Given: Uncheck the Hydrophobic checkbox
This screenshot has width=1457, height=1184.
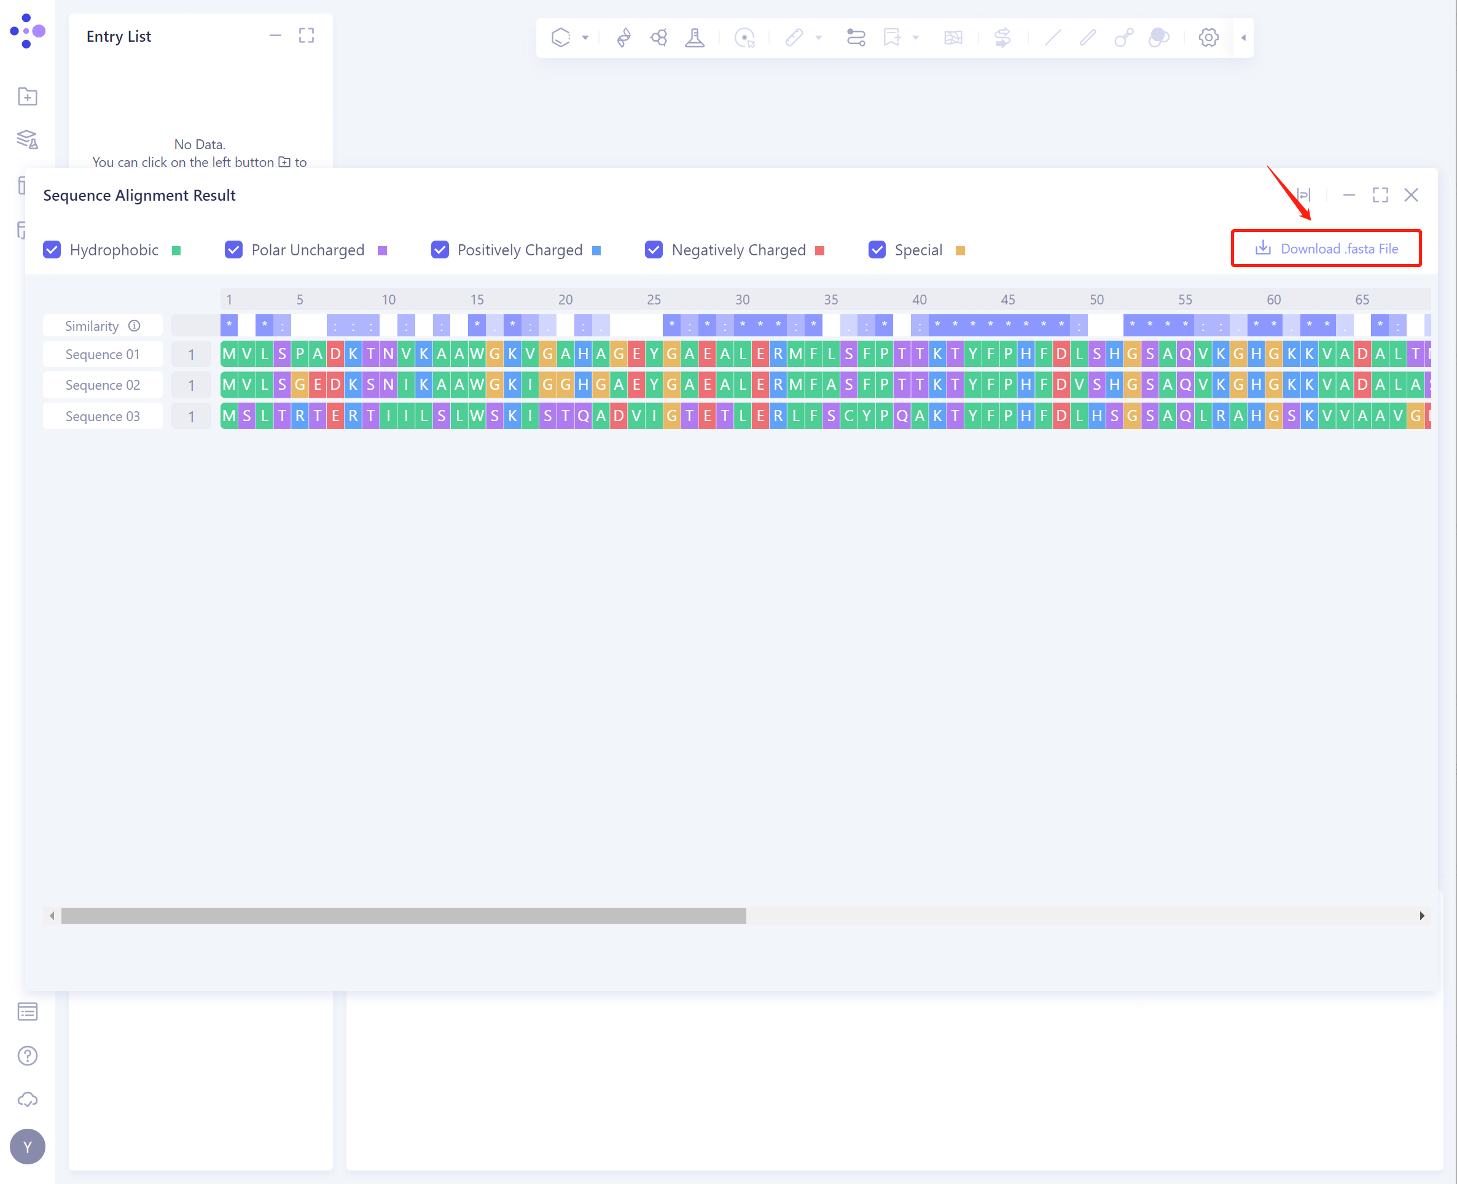Looking at the screenshot, I should [52, 250].
